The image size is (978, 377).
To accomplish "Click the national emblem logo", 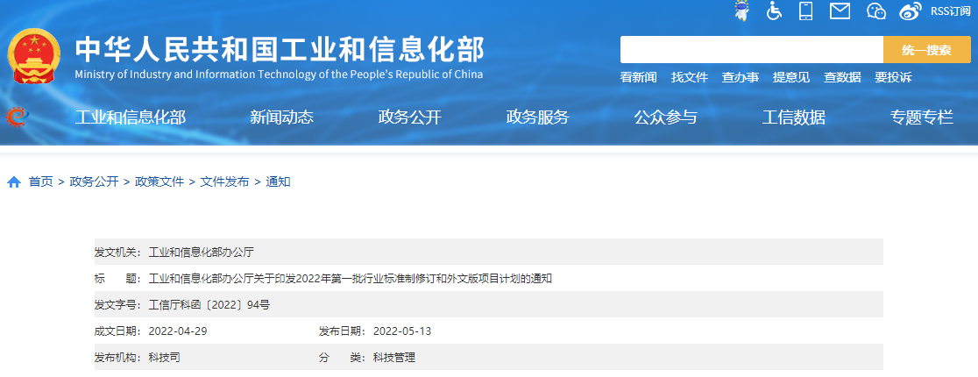I will [x=33, y=55].
